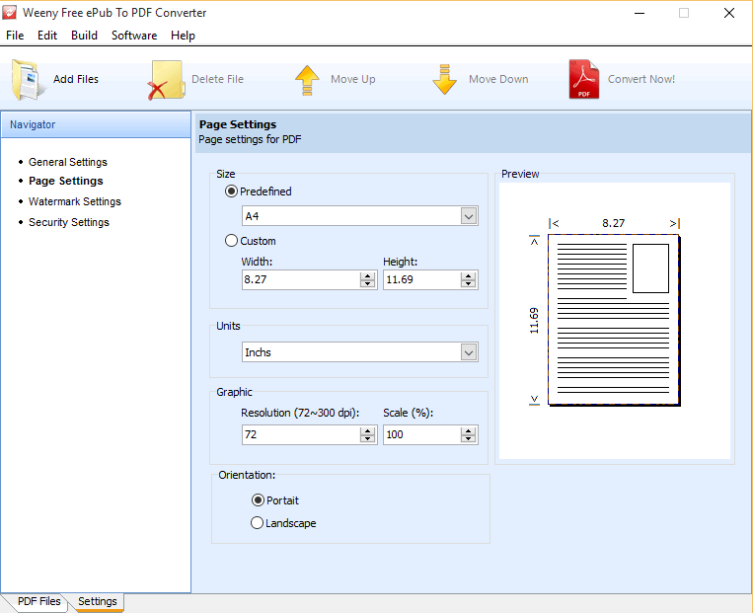Click the Convert Now PDF icon
Viewport: 753px width, 613px height.
click(x=584, y=79)
